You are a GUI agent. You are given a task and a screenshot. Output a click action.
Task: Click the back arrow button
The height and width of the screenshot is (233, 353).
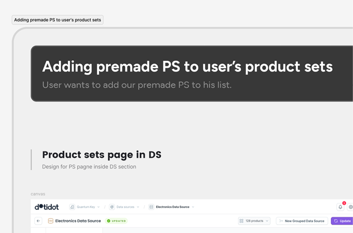pyautogui.click(x=39, y=221)
